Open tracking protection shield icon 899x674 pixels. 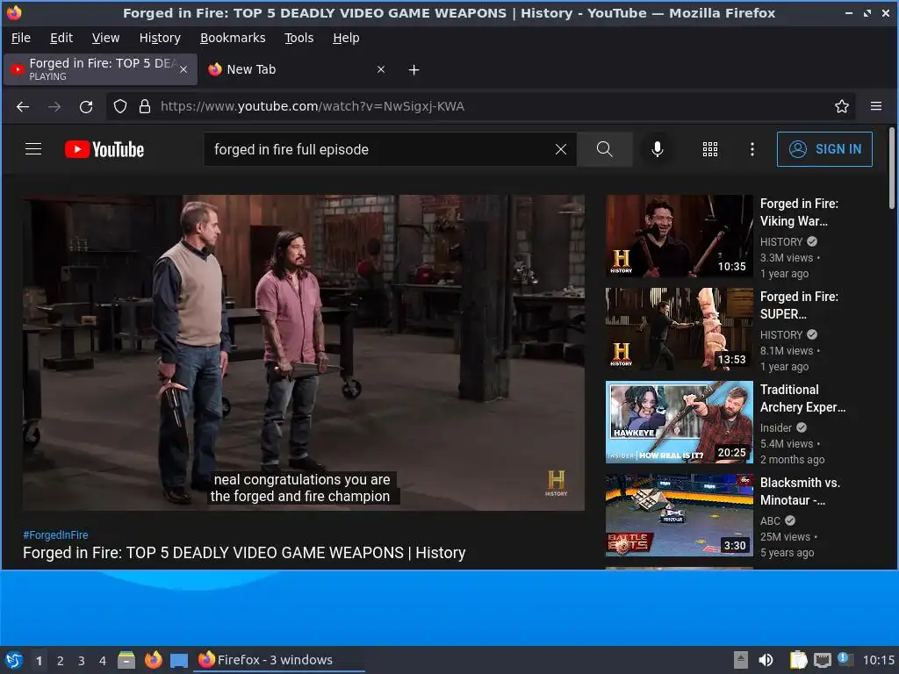(119, 106)
